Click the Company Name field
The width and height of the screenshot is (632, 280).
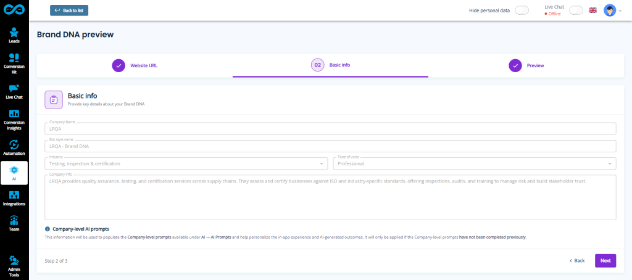[330, 129]
